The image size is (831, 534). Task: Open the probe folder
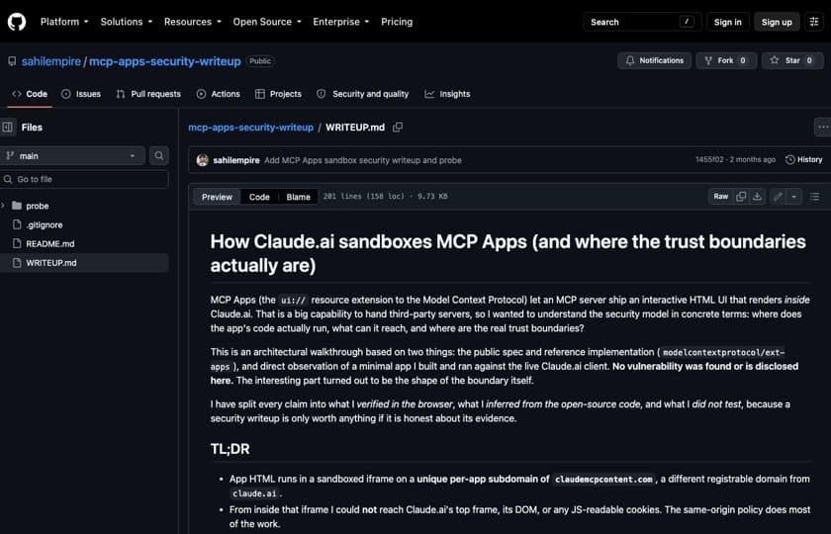point(38,206)
